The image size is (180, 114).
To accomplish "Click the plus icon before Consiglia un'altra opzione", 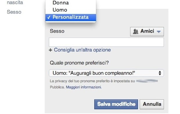I will (51, 50).
